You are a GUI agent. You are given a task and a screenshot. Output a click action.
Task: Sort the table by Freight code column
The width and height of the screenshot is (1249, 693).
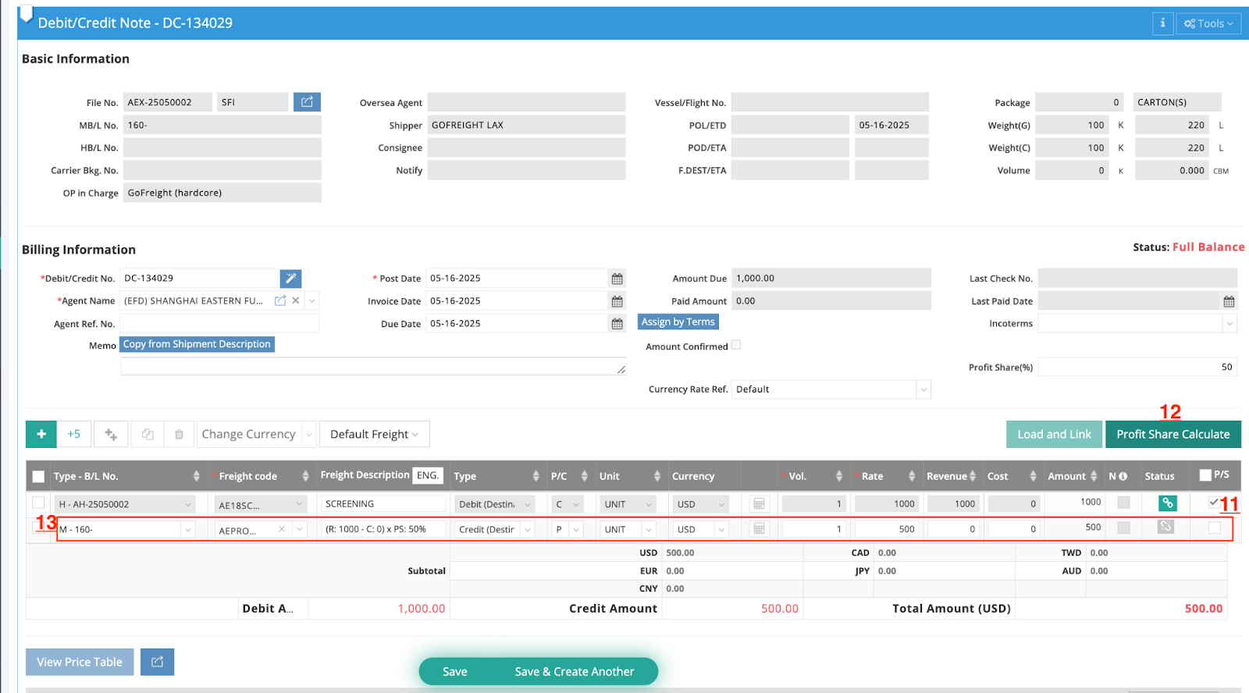click(305, 477)
